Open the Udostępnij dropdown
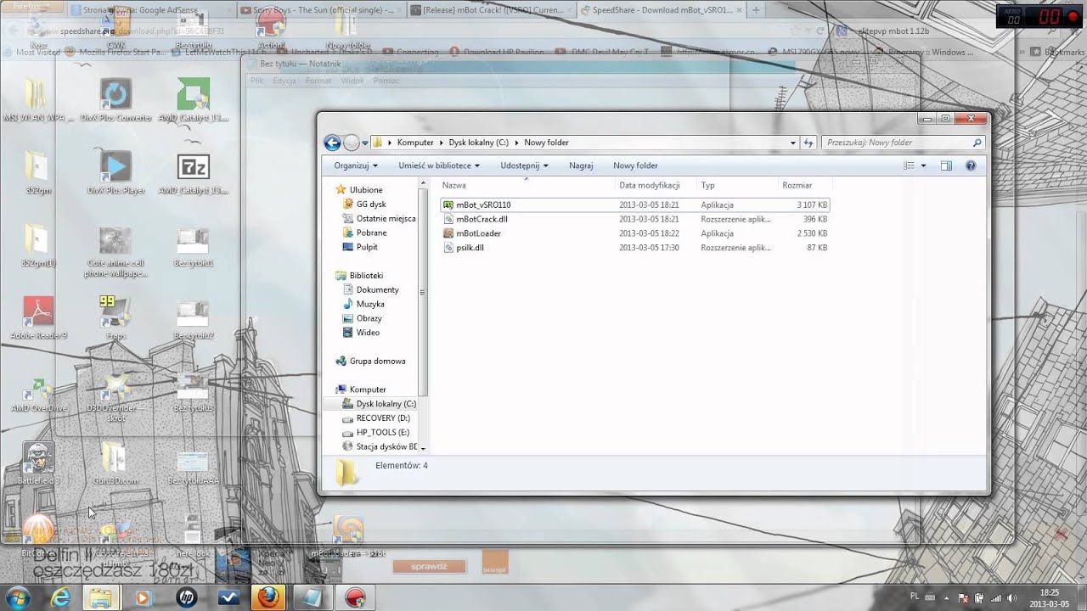The height and width of the screenshot is (611, 1087). (524, 165)
